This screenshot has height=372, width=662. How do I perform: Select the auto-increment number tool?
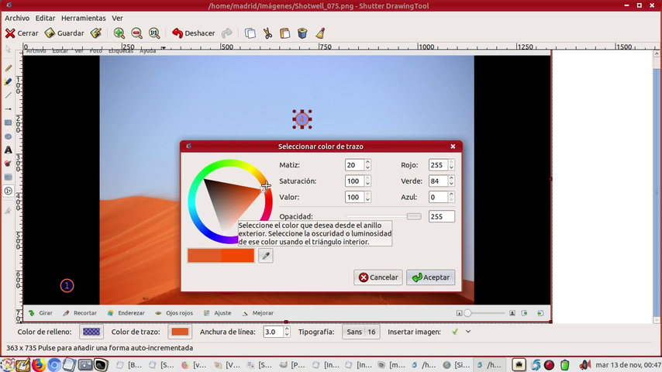pyautogui.click(x=8, y=191)
